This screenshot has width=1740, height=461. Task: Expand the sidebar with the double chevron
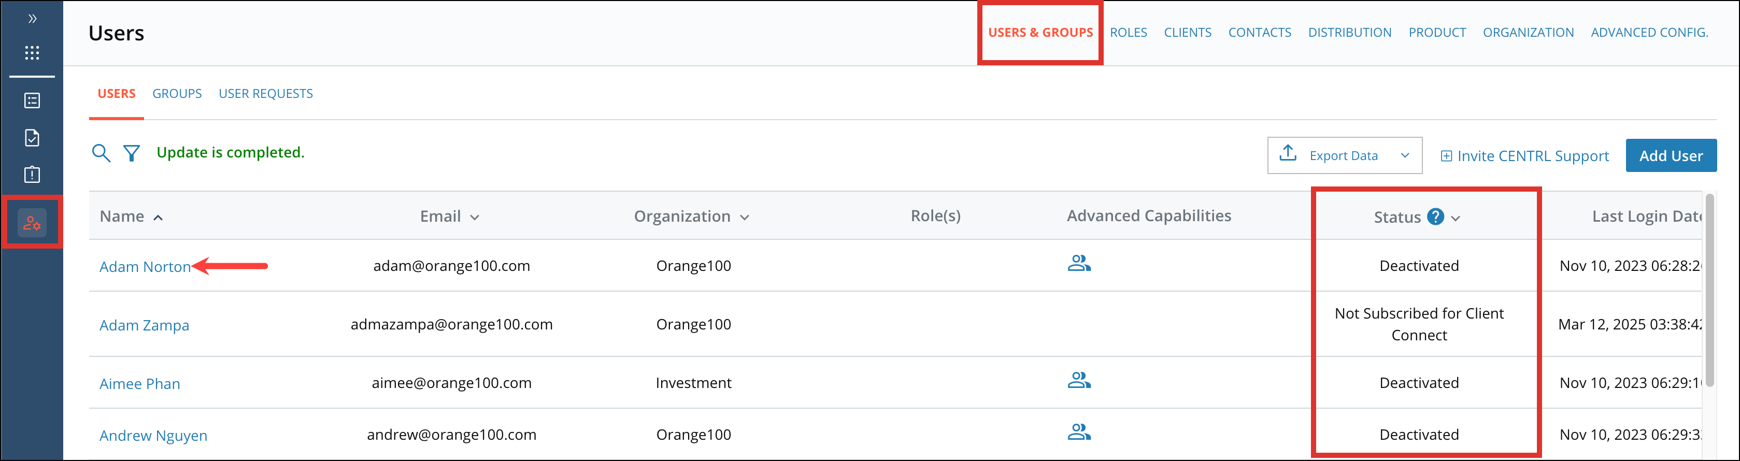pyautogui.click(x=32, y=19)
